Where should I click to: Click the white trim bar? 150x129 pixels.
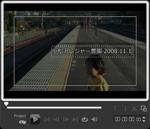coord(54,107)
